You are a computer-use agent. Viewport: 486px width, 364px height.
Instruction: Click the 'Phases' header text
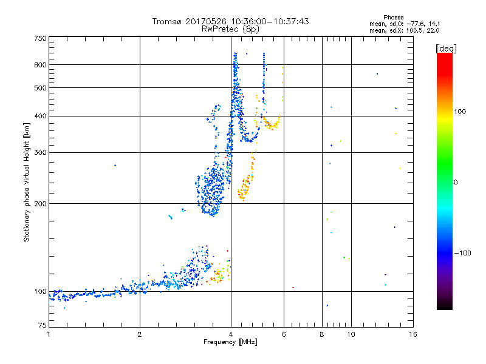tap(393, 18)
